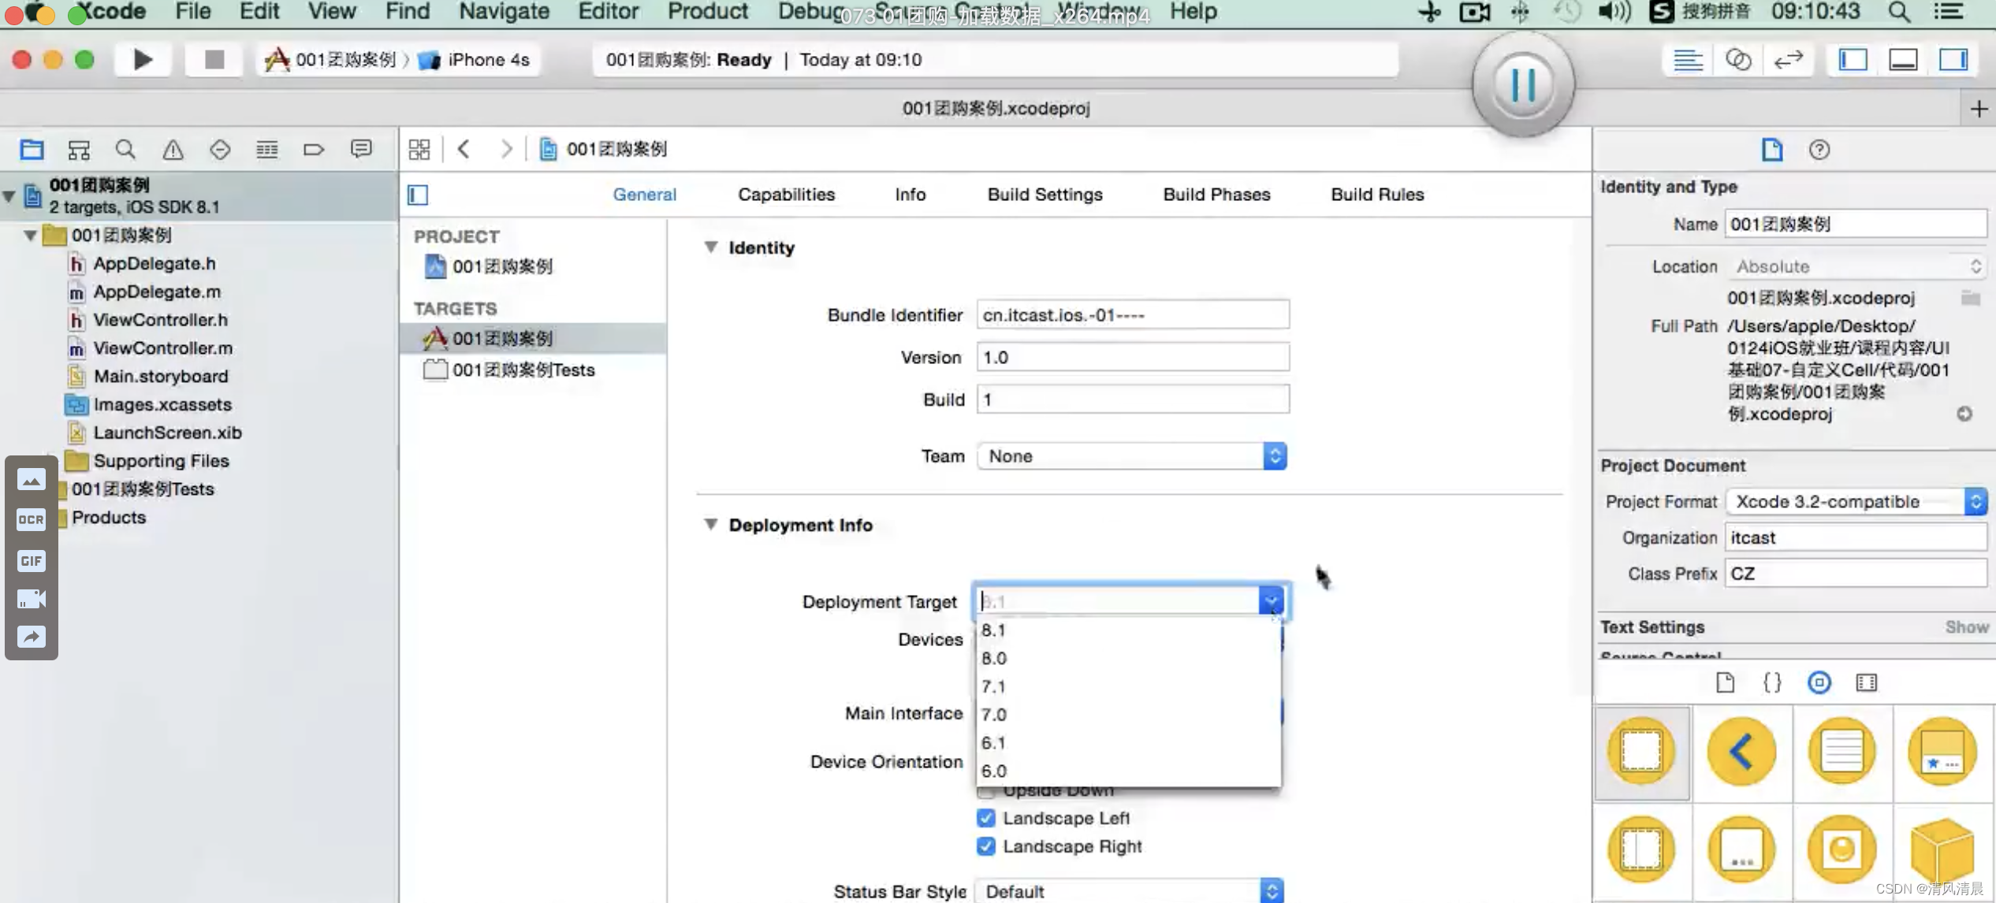Click Show next to Text Settings
1996x903 pixels.
point(1966,627)
